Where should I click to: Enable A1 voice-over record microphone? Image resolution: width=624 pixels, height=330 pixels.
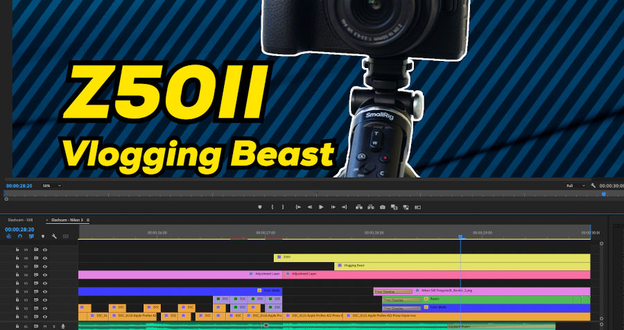(x=62, y=327)
